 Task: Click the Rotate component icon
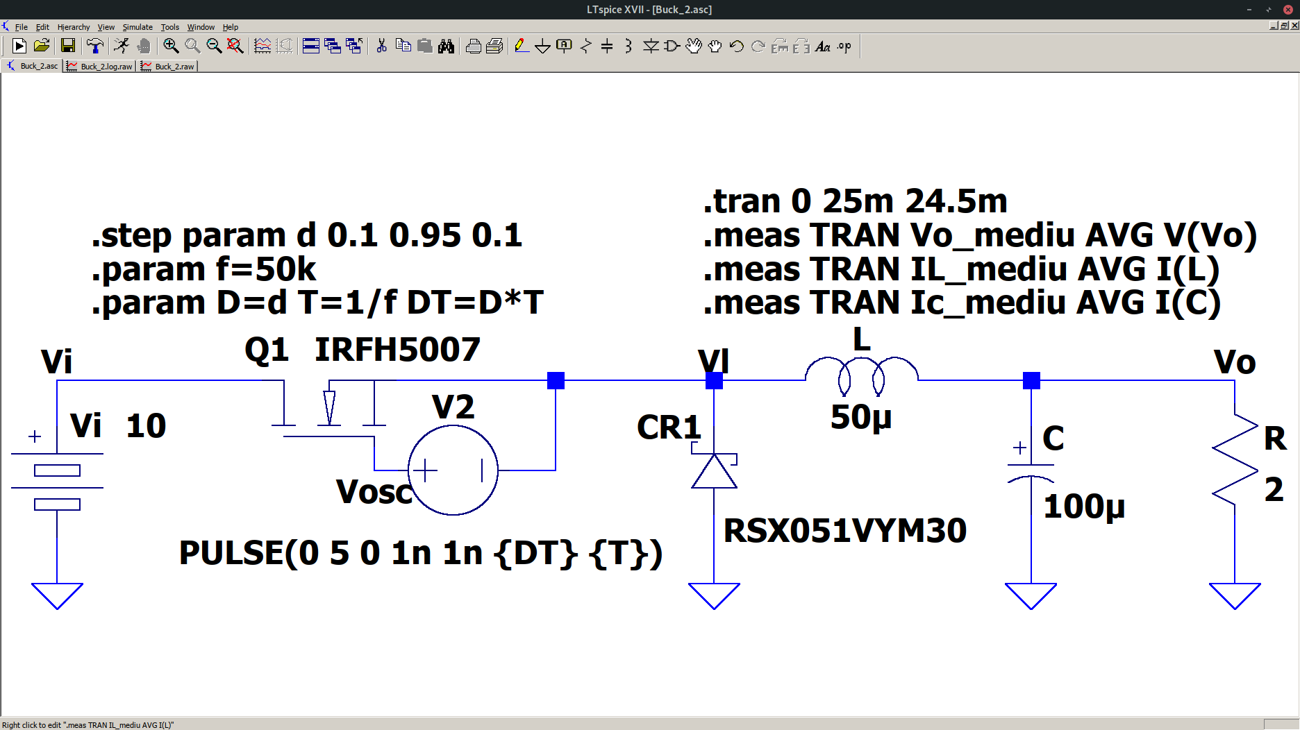click(780, 46)
